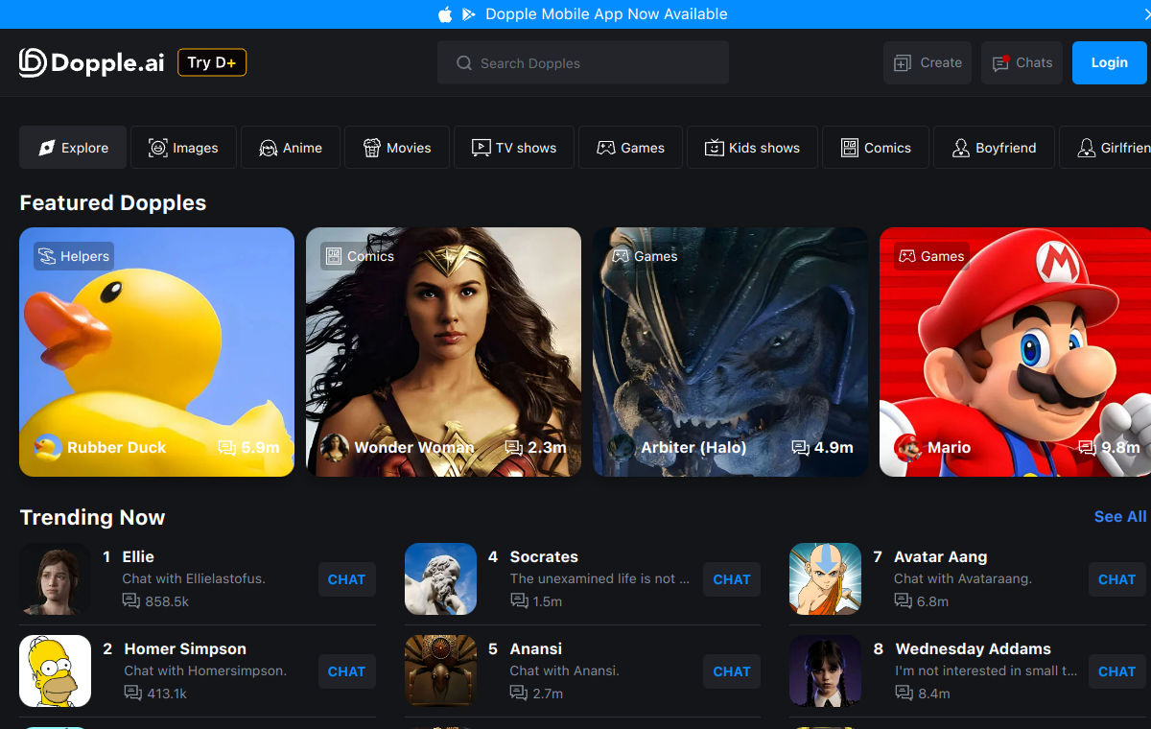Click CHAT button for Ellie

pos(346,579)
